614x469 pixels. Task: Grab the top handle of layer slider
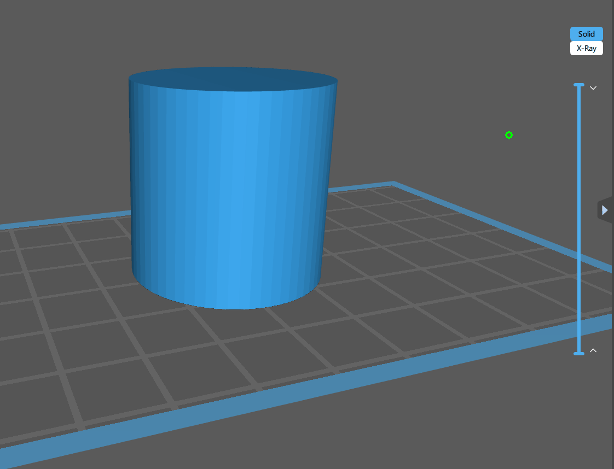click(579, 85)
